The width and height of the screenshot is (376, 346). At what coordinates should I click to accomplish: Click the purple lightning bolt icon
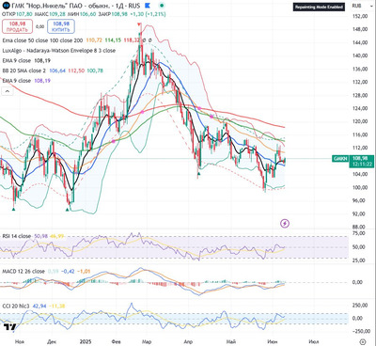click(285, 224)
